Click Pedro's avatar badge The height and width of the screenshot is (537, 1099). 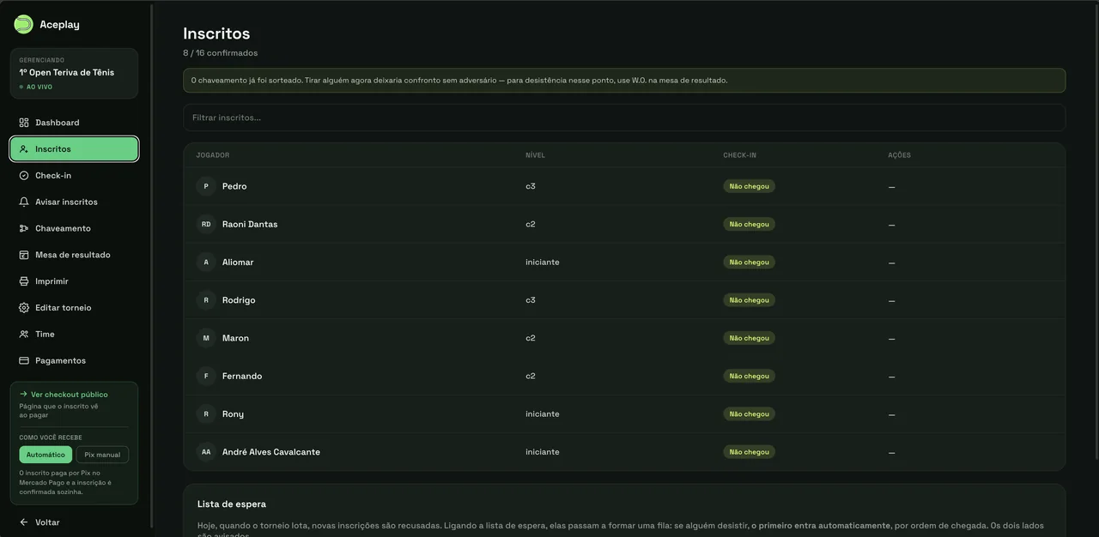tap(206, 186)
